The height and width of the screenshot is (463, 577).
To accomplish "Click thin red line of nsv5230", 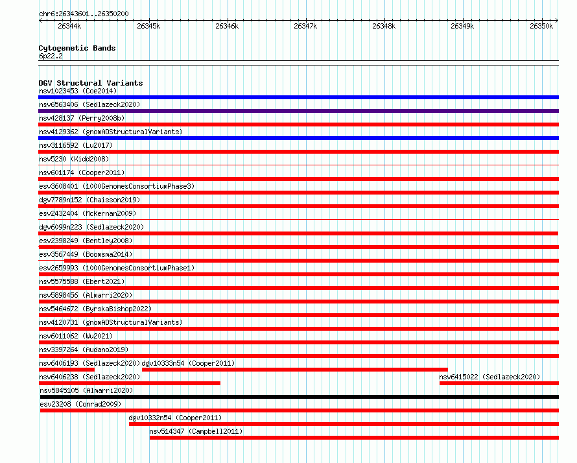I will point(298,165).
